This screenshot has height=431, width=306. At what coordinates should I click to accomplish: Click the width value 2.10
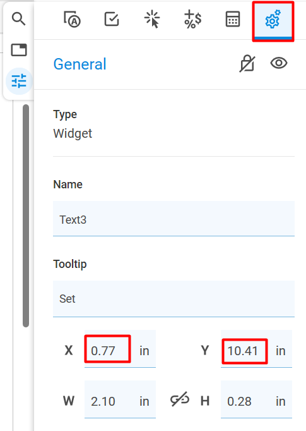click(x=103, y=401)
